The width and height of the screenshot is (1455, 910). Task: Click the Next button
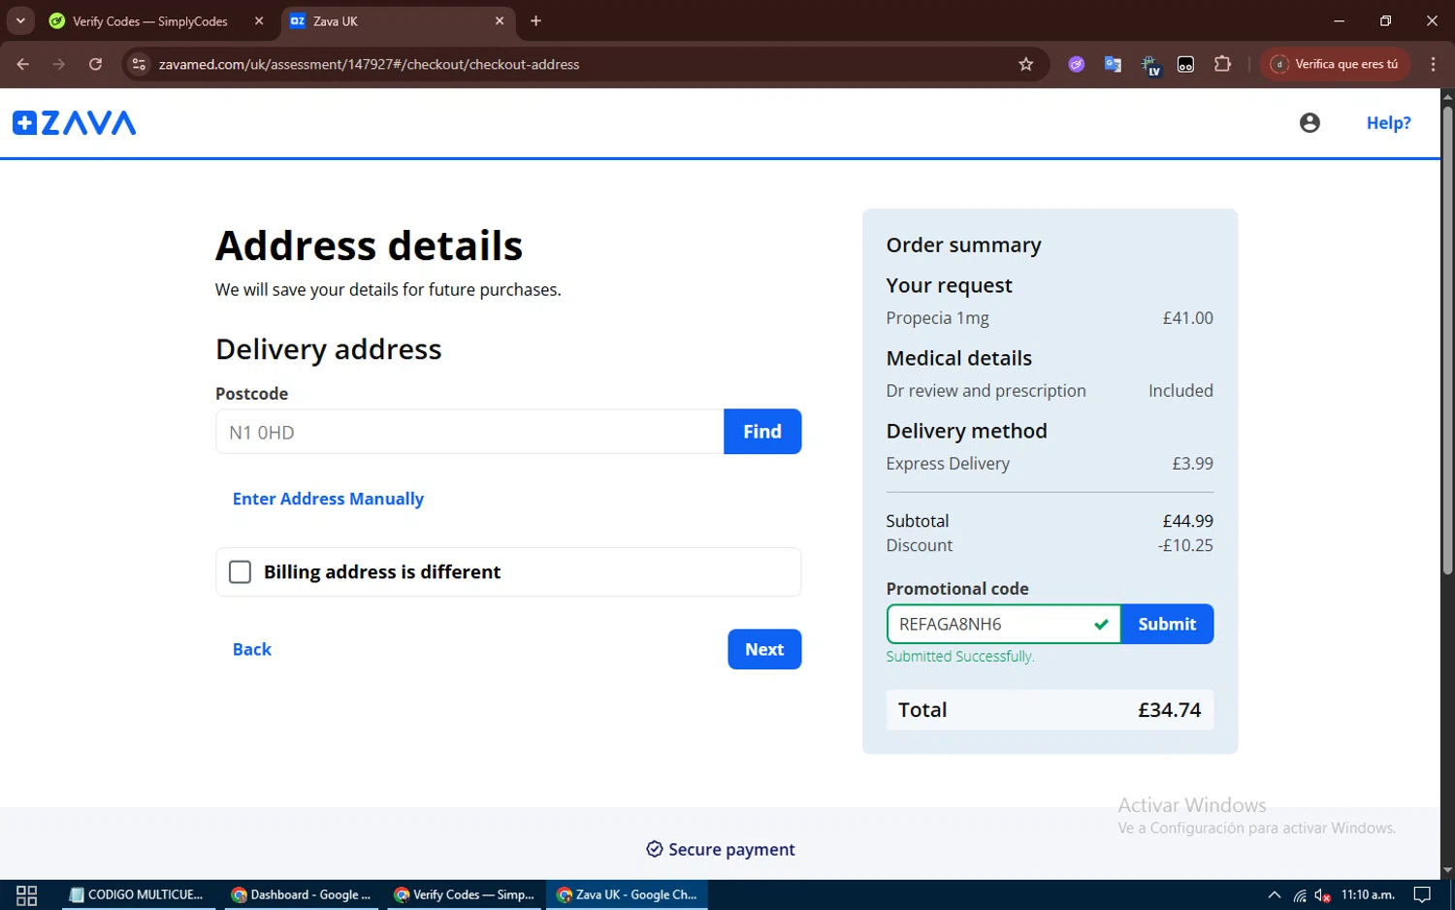click(x=764, y=649)
